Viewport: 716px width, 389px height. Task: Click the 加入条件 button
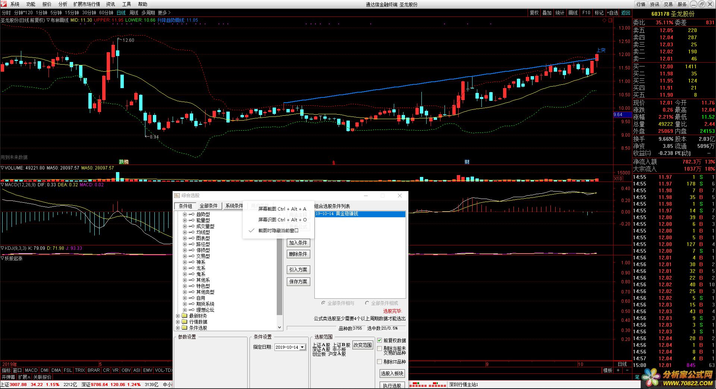click(298, 243)
